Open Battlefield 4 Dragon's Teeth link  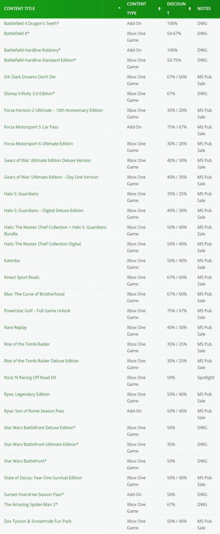[x=32, y=23]
